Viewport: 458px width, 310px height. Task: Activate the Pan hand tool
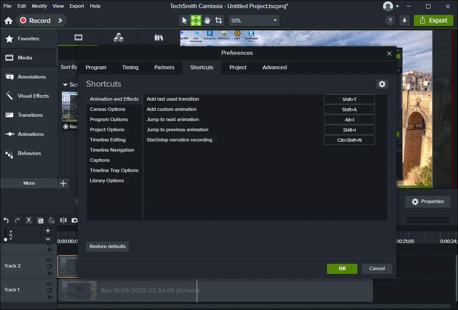pyautogui.click(x=207, y=20)
